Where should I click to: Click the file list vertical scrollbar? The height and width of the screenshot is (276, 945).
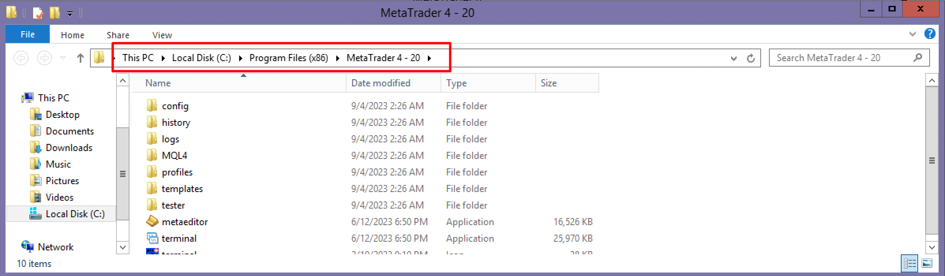(932, 160)
